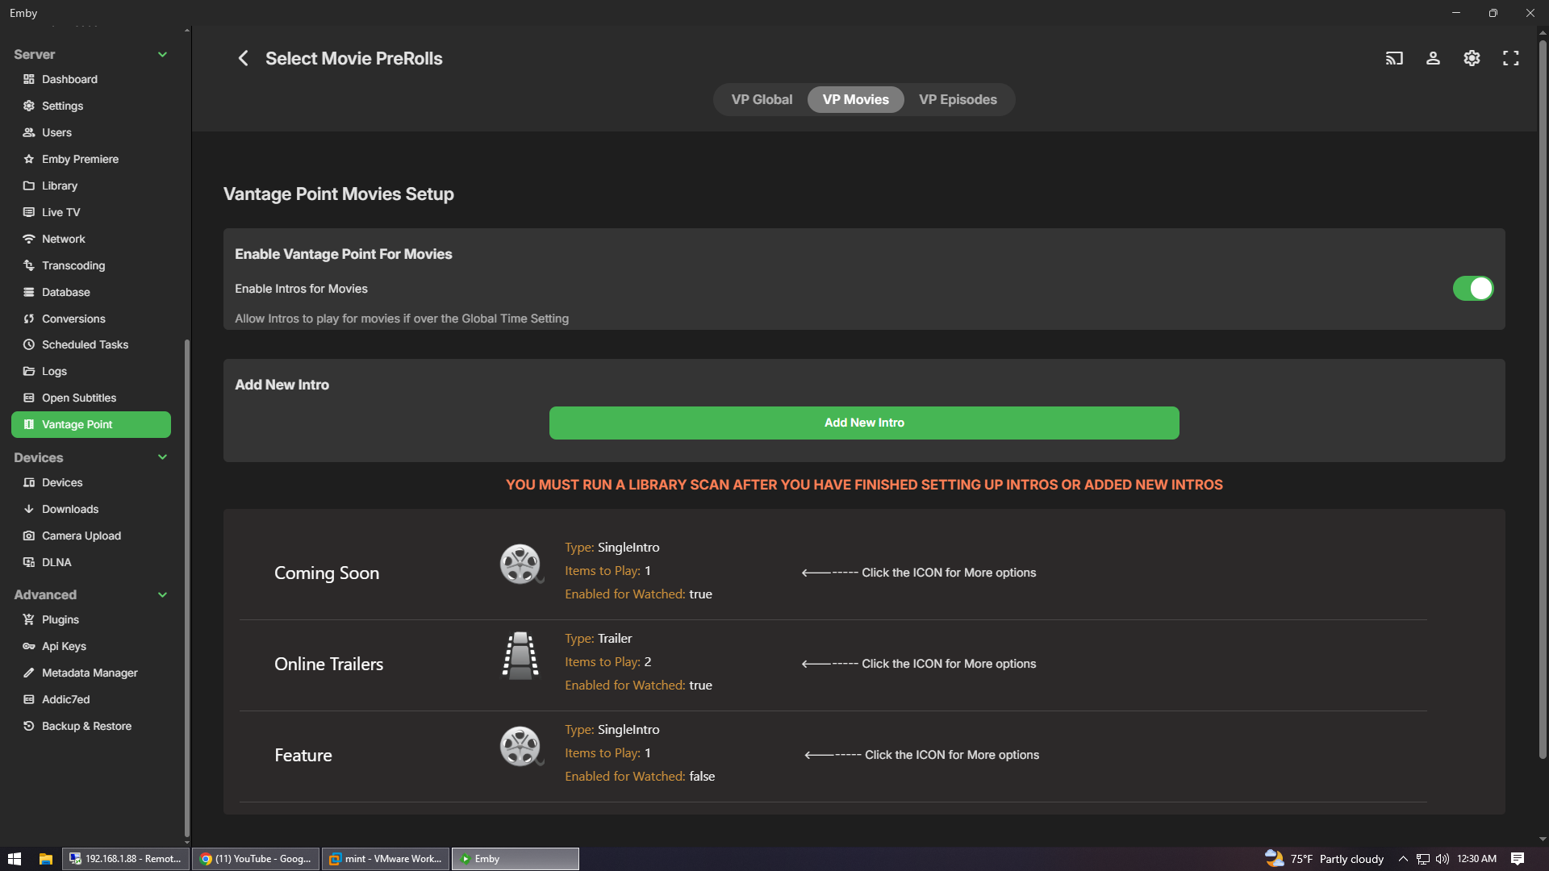Open the user profile icon
Image resolution: width=1549 pixels, height=871 pixels.
pos(1433,58)
